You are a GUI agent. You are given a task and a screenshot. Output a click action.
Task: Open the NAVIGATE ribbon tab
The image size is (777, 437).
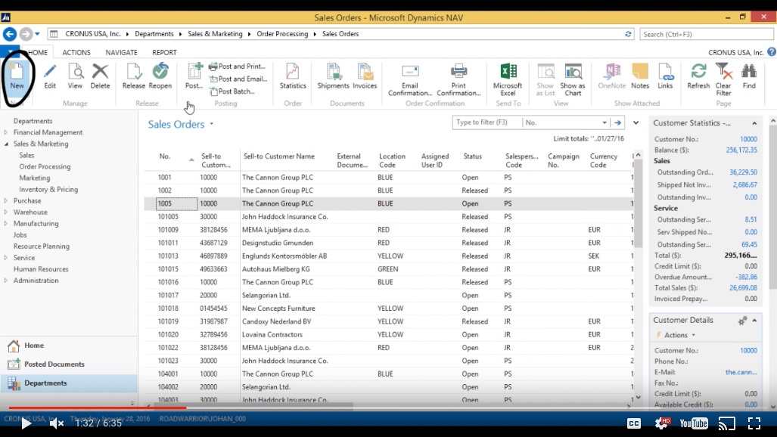click(121, 52)
